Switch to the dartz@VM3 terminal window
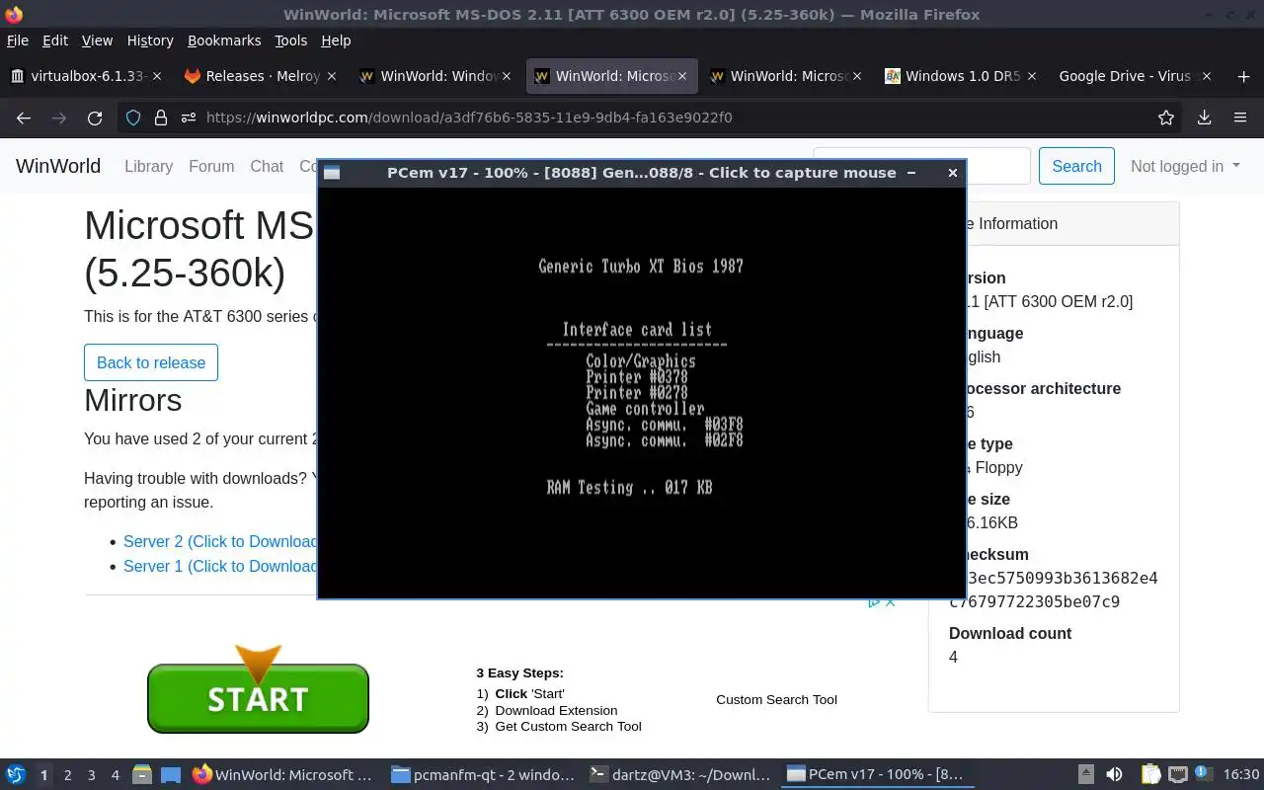The width and height of the screenshot is (1264, 790). tap(680, 775)
